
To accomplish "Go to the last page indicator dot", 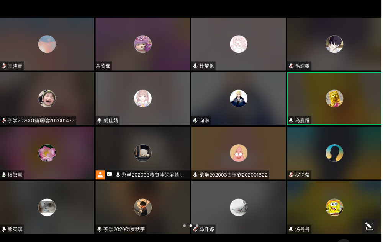I will (197, 226).
